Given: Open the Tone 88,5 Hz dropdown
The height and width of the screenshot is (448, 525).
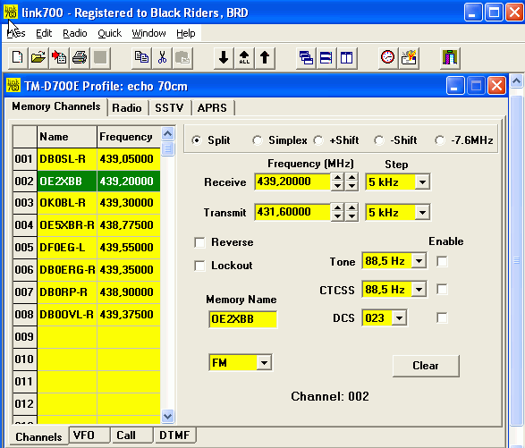Looking at the screenshot, I should point(419,261).
